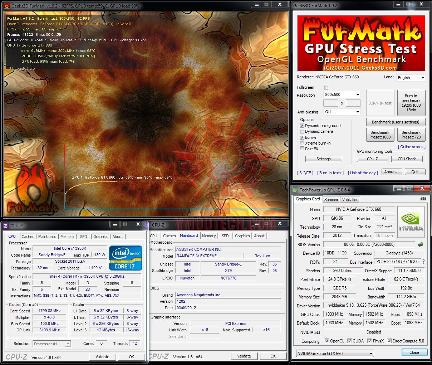Click the GPU-Z title bar icon

[x=295, y=190]
